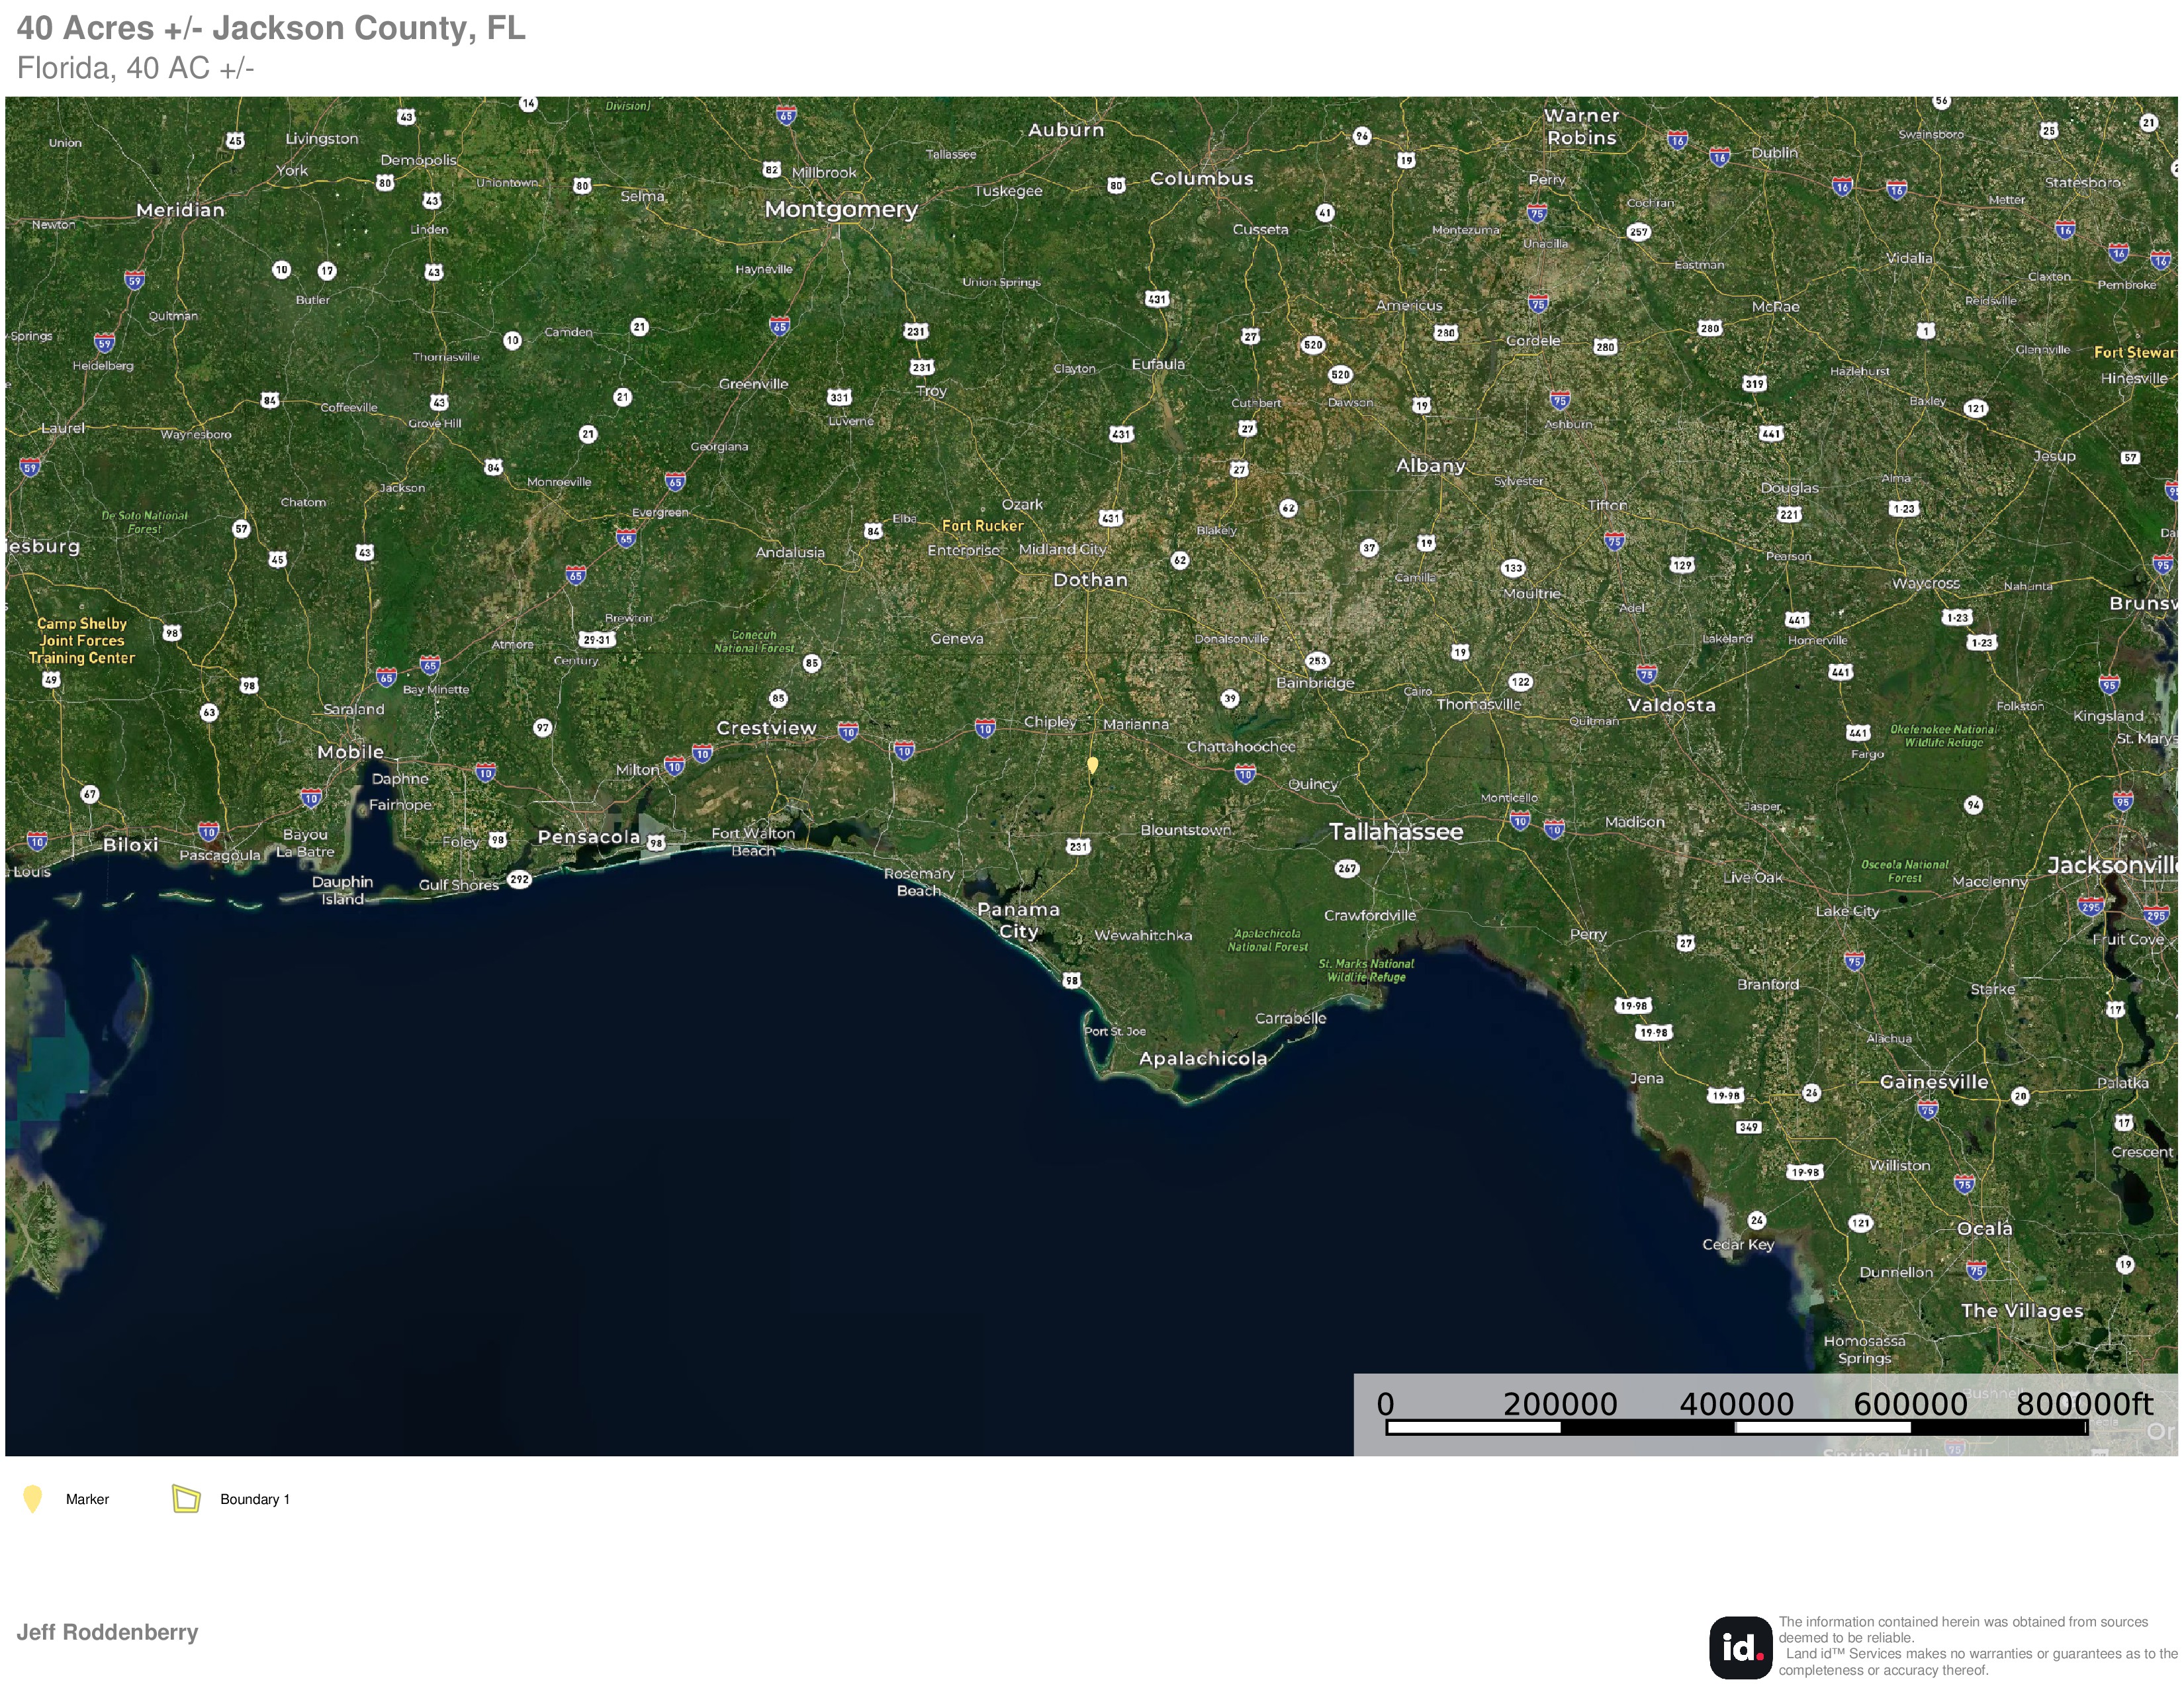Click the yellow Marker icon in the legend
The width and height of the screenshot is (2184, 1688).
32,1499
